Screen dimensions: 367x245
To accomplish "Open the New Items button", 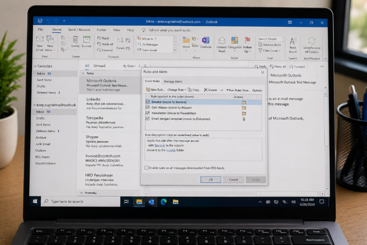I will [50, 44].
